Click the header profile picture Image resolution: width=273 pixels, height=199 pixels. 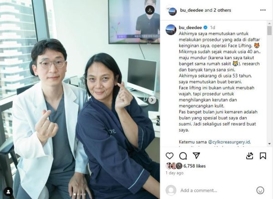click(x=172, y=11)
